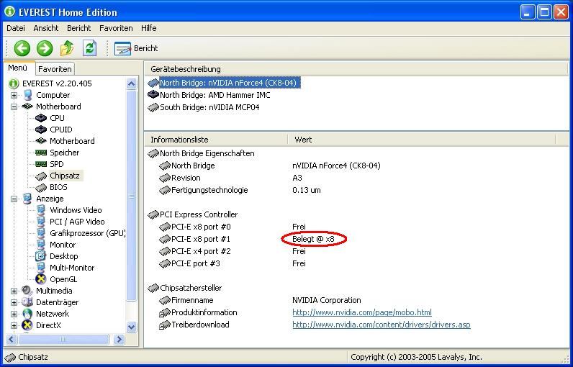Image resolution: width=573 pixels, height=367 pixels.
Task: Click the Desktop icon in Anzeige branch
Action: pos(41,256)
